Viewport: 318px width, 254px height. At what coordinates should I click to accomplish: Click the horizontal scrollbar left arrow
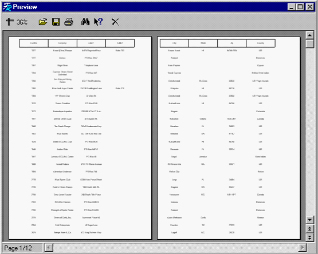coord(49,248)
